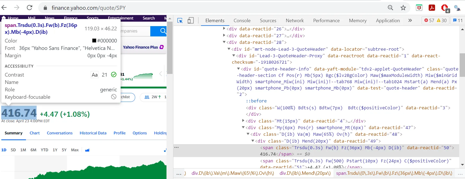The height and width of the screenshot is (179, 465).
Task: Open the Chart tab on quote page
Action: pos(34,133)
